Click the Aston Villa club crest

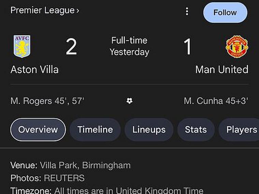click(x=22, y=46)
